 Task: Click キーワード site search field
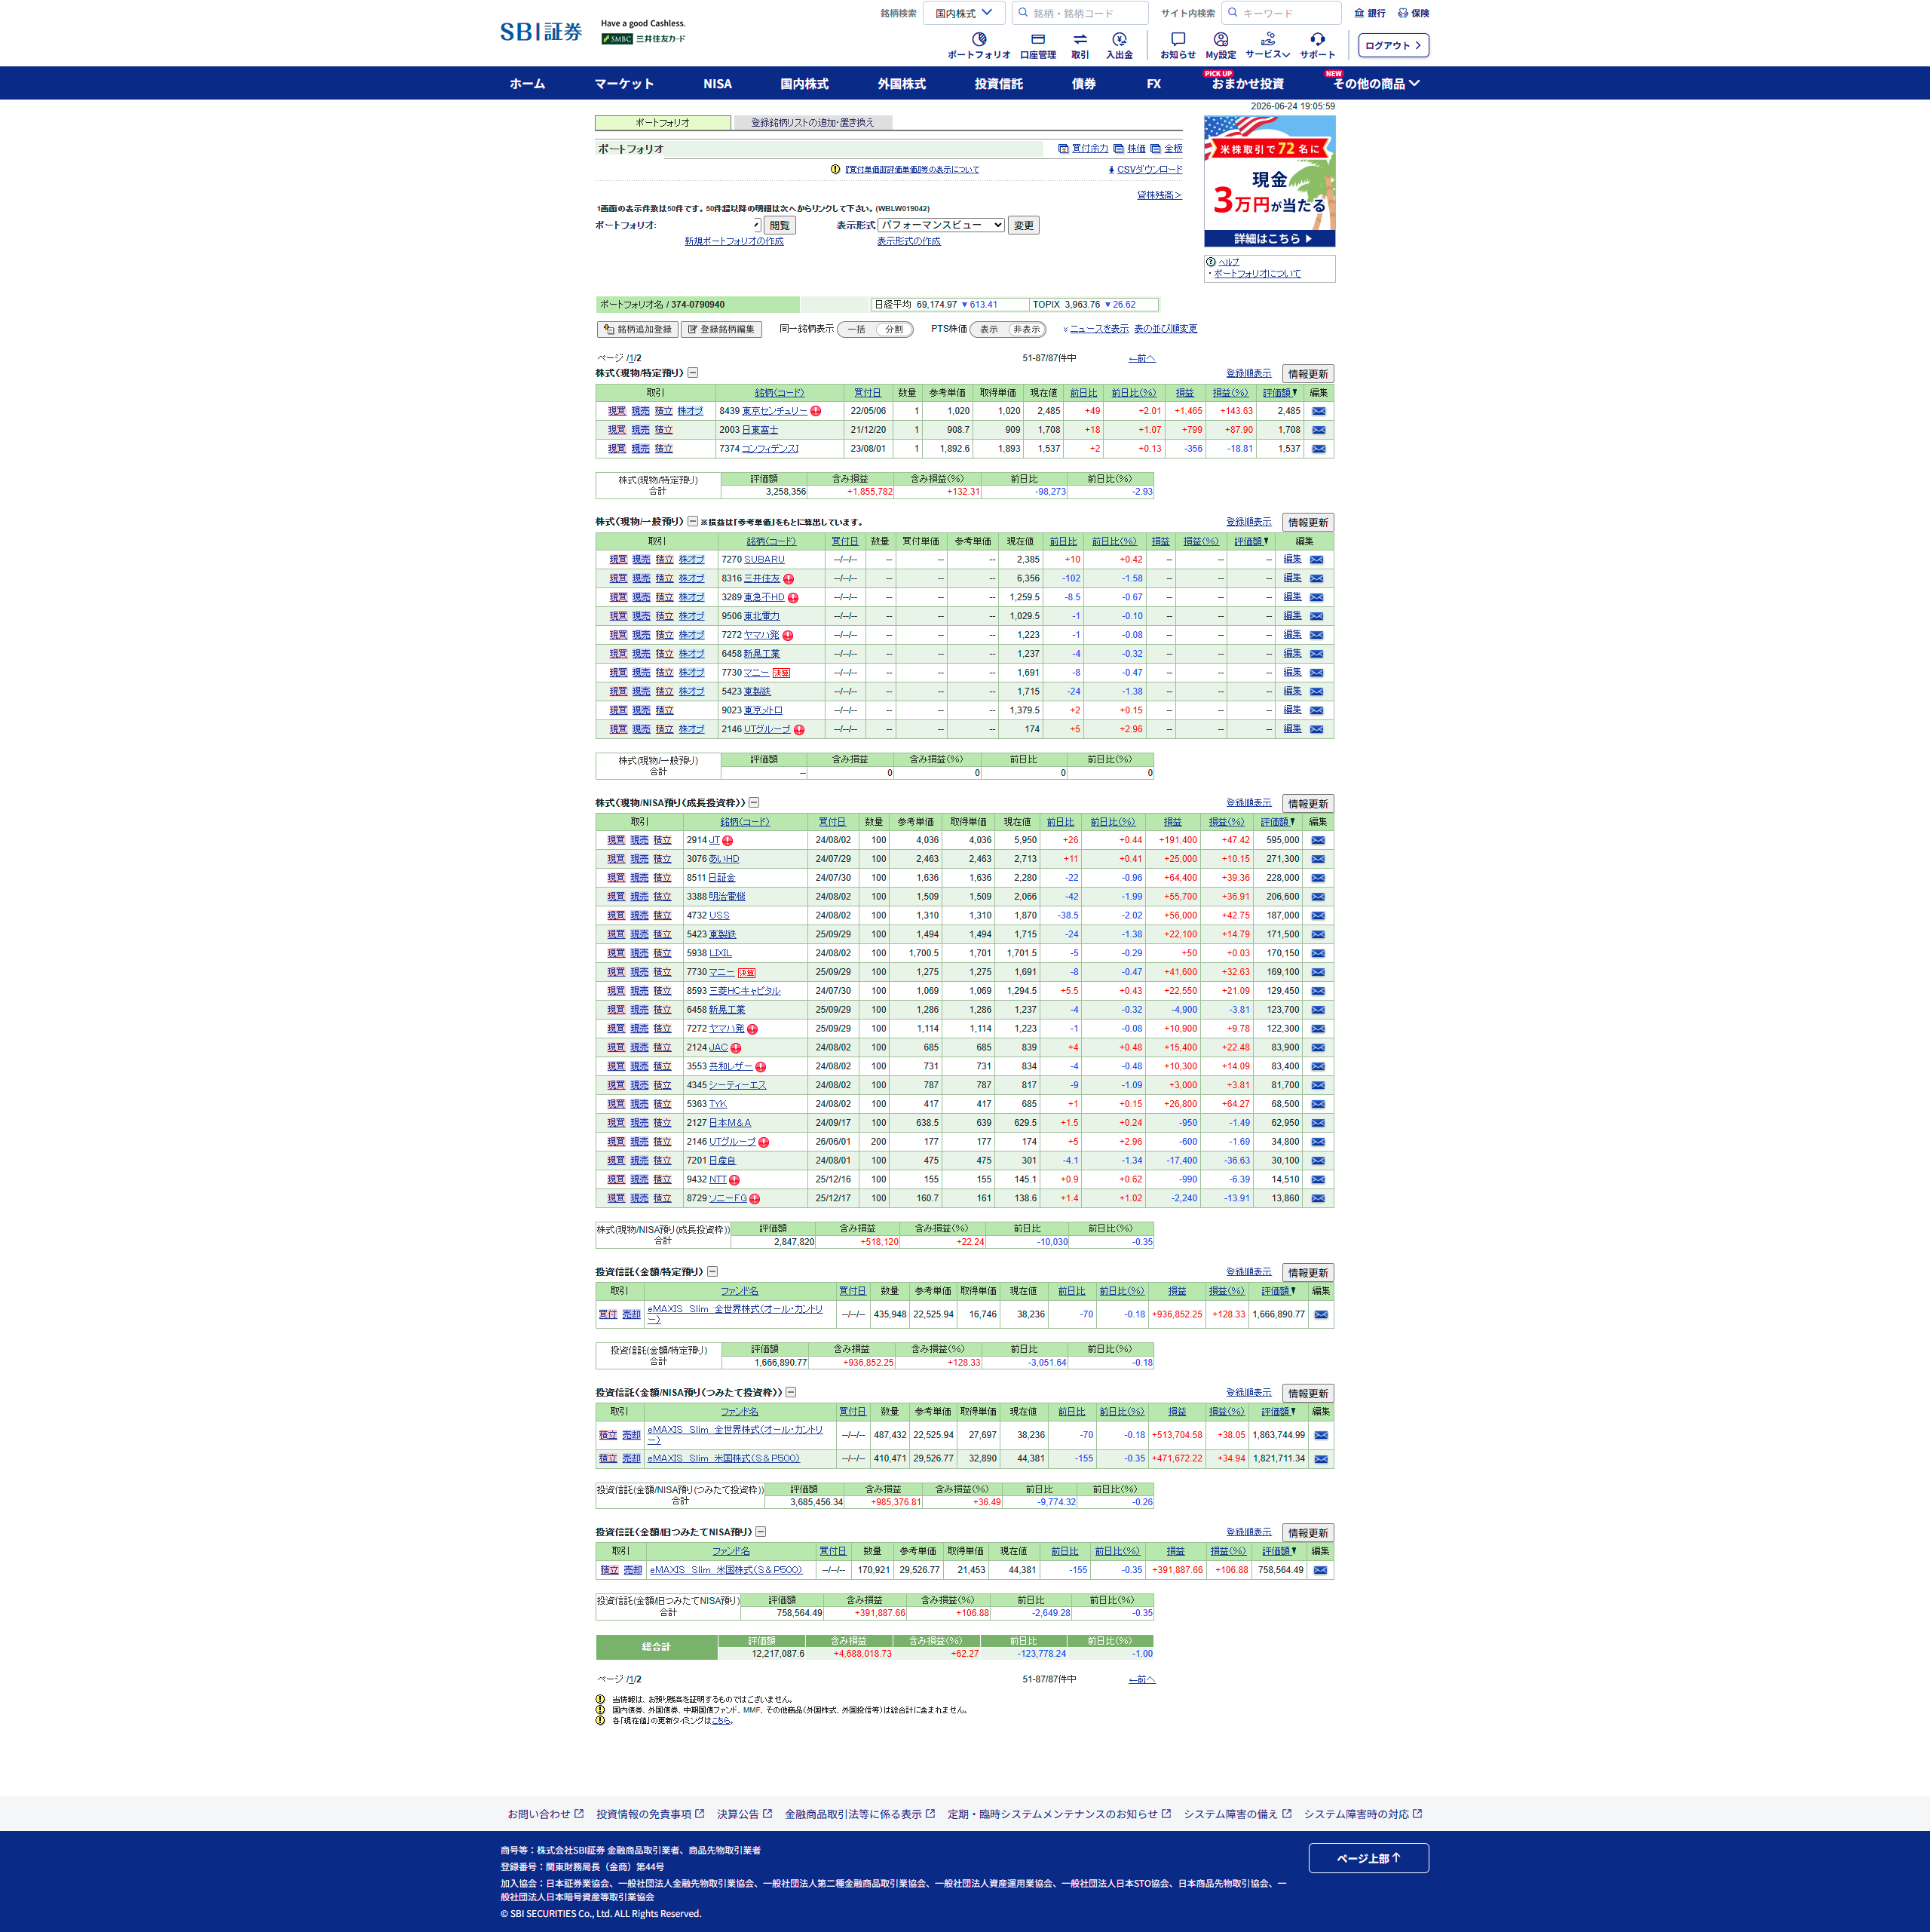click(x=1281, y=13)
